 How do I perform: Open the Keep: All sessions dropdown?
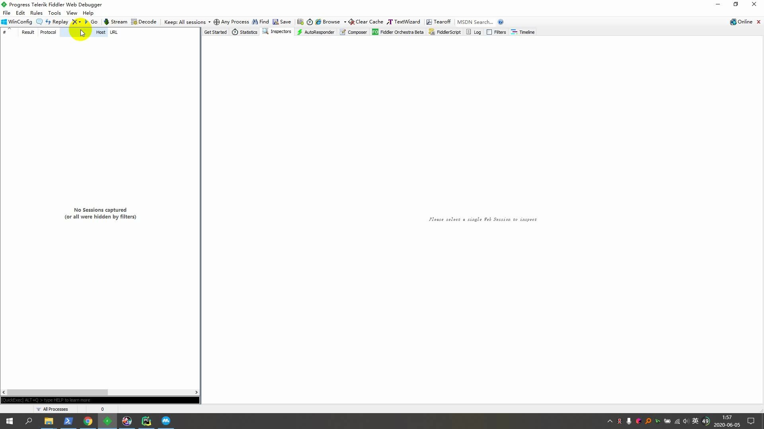187,22
